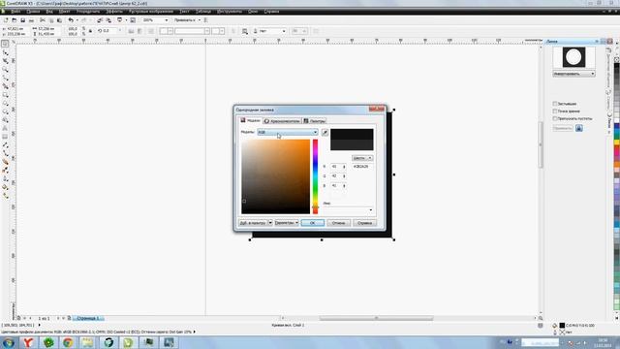The width and height of the screenshot is (620, 349).
Task: Open the Эффекты menu
Action: tap(114, 12)
